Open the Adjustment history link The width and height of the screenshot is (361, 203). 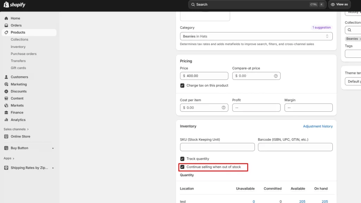[318, 126]
